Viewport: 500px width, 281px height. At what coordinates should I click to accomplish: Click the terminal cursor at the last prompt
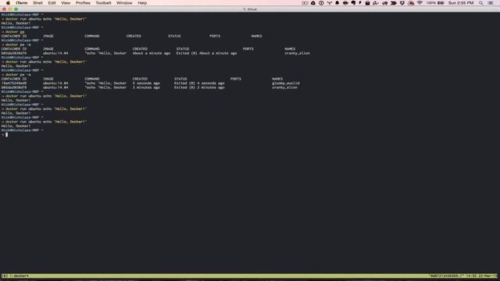[x=6, y=135]
